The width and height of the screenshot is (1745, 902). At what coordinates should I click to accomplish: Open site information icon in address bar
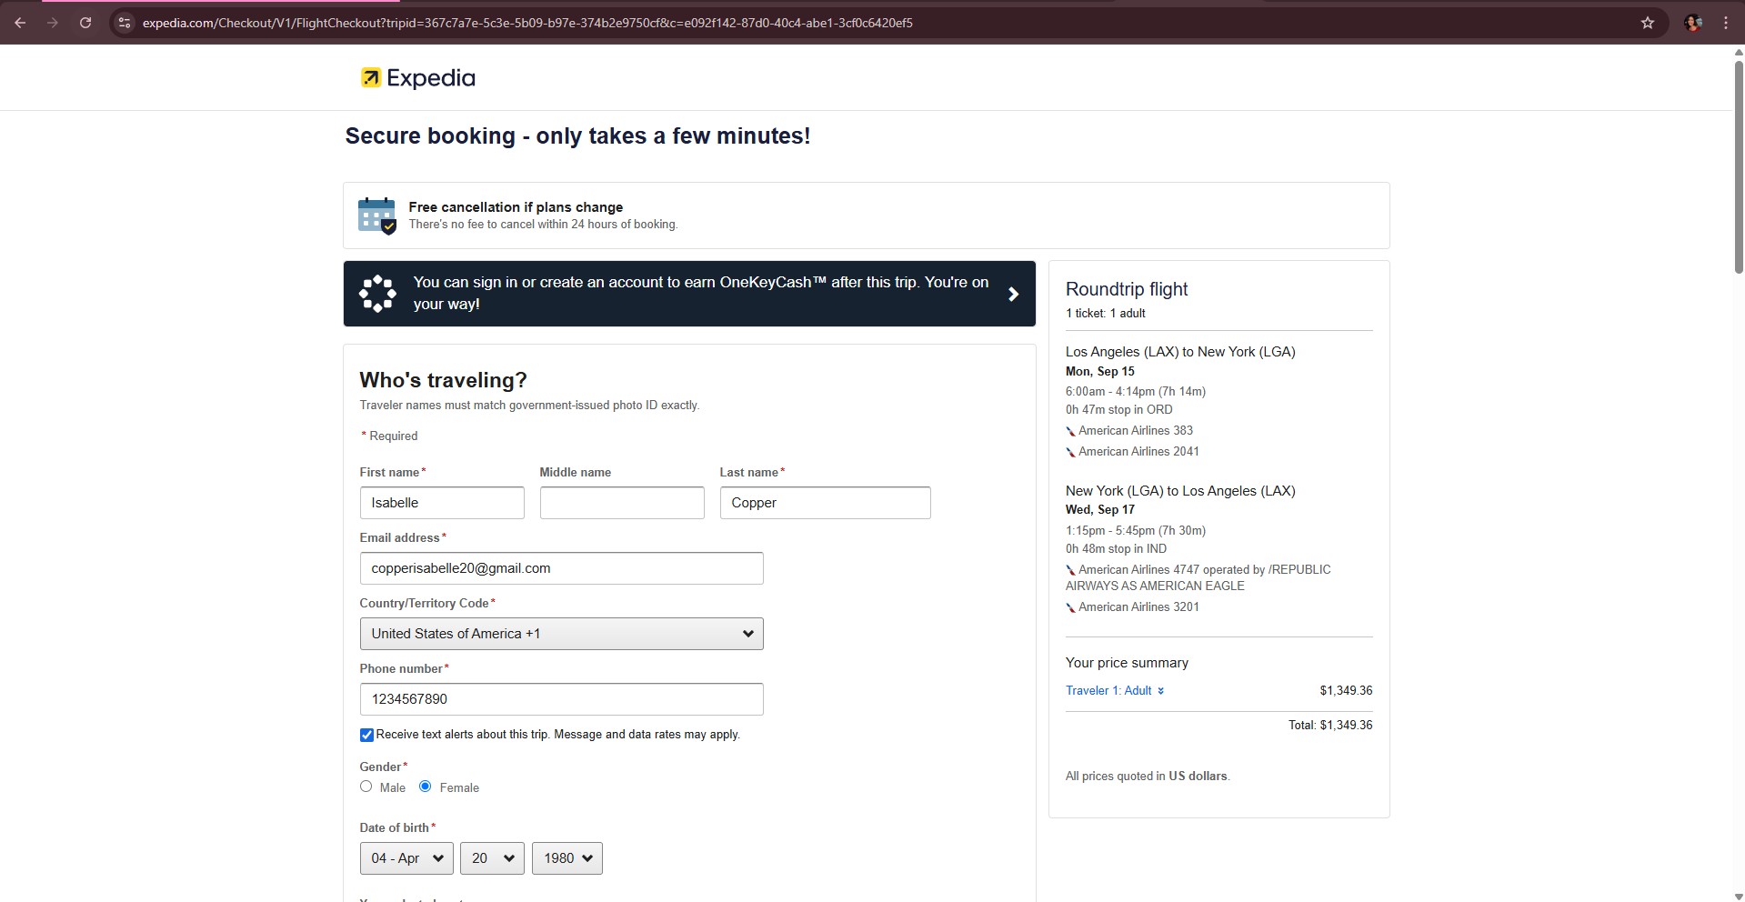point(125,23)
